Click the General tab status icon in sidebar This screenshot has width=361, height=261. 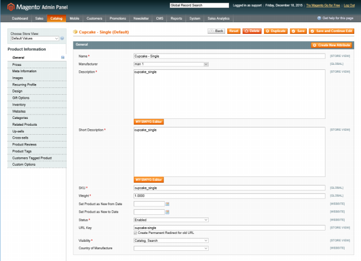pyautogui.click(x=62, y=57)
